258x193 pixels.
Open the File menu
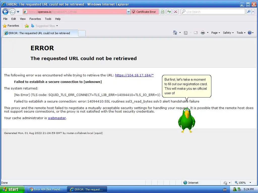(5, 19)
